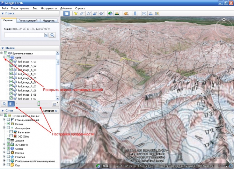
Task: Click the kml_image_A_01 overlay icon
Action: point(15,61)
